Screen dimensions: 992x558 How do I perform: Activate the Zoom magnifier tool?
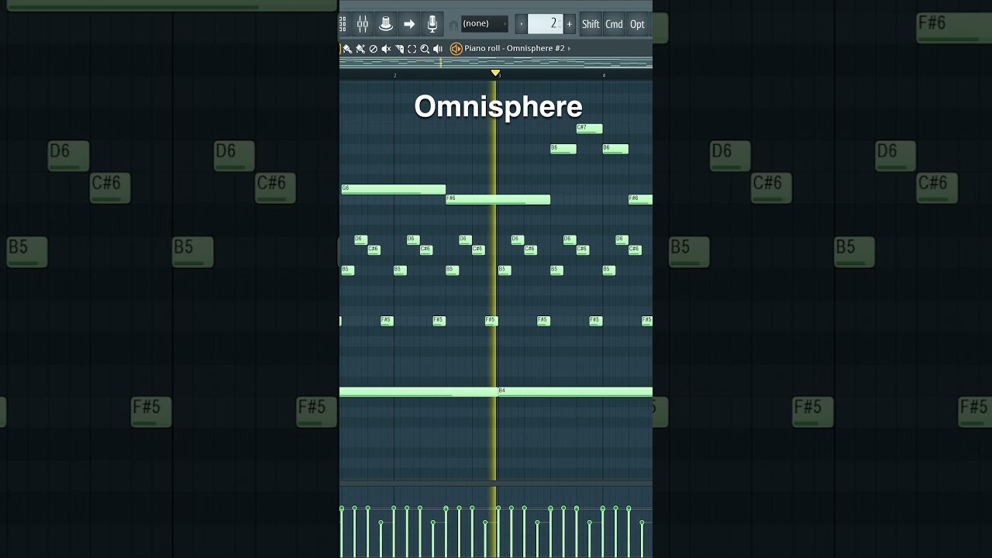pos(425,49)
